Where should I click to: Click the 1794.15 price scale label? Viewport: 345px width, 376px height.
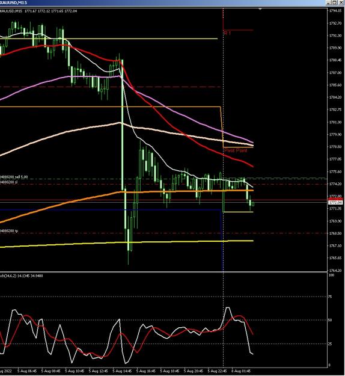[335, 11]
